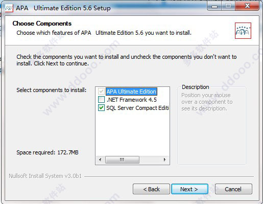Viewport: 263px width, 204px height.
Task: Click the maximize window button
Action: pos(228,7)
